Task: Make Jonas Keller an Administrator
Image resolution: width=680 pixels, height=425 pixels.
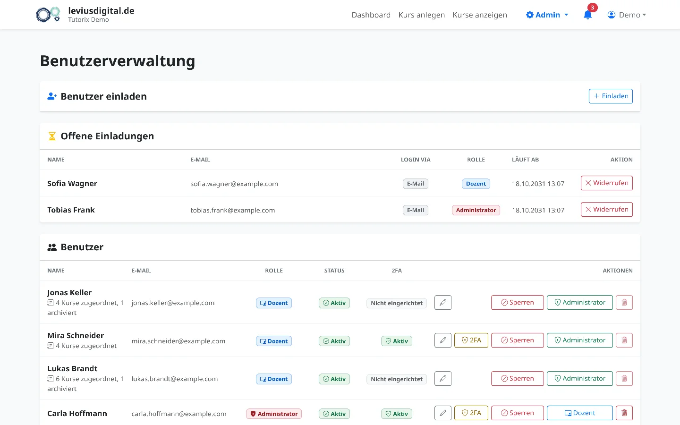Action: [580, 302]
